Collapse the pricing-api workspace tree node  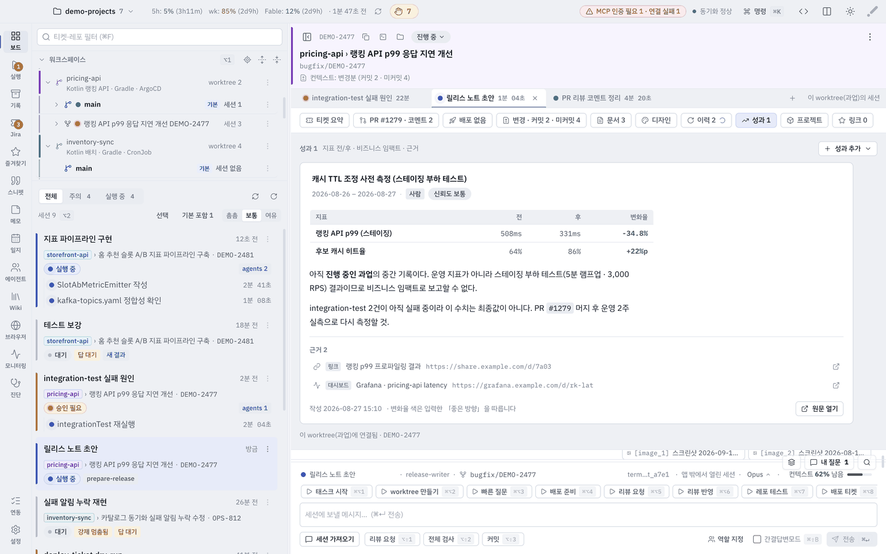tap(48, 82)
